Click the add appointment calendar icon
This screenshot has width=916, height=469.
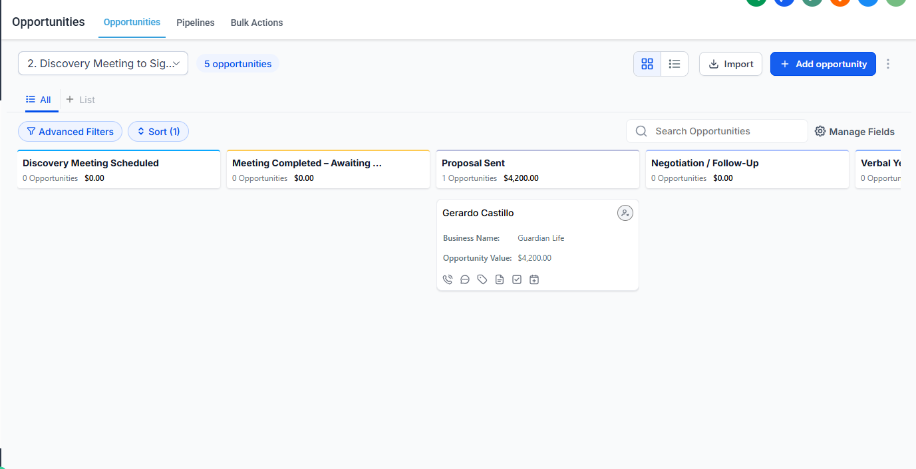(534, 279)
